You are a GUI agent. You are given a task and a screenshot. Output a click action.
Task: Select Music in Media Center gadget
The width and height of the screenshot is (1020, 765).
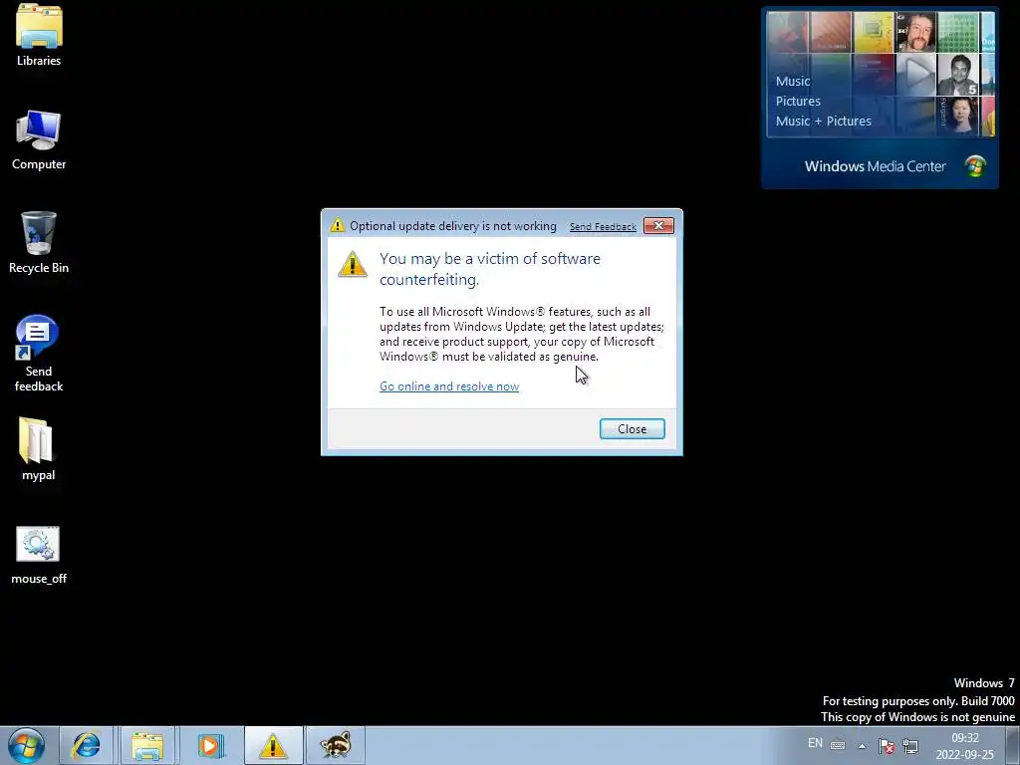(792, 82)
